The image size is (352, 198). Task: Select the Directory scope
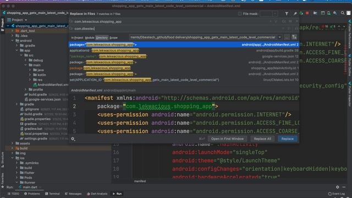[x=102, y=38]
